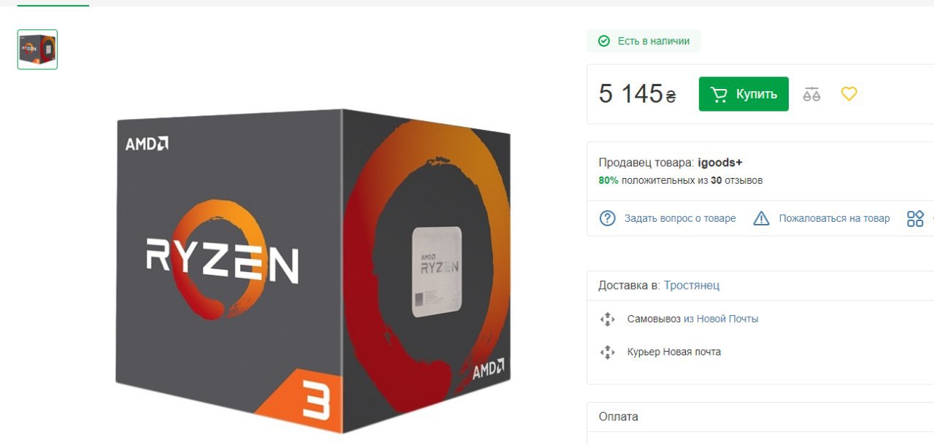Click the active tab with green underline
Screen dimensions: 934x445
coord(53,4)
